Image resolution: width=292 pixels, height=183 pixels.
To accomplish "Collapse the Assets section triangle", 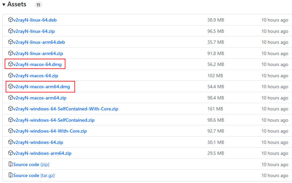I will click(4, 5).
